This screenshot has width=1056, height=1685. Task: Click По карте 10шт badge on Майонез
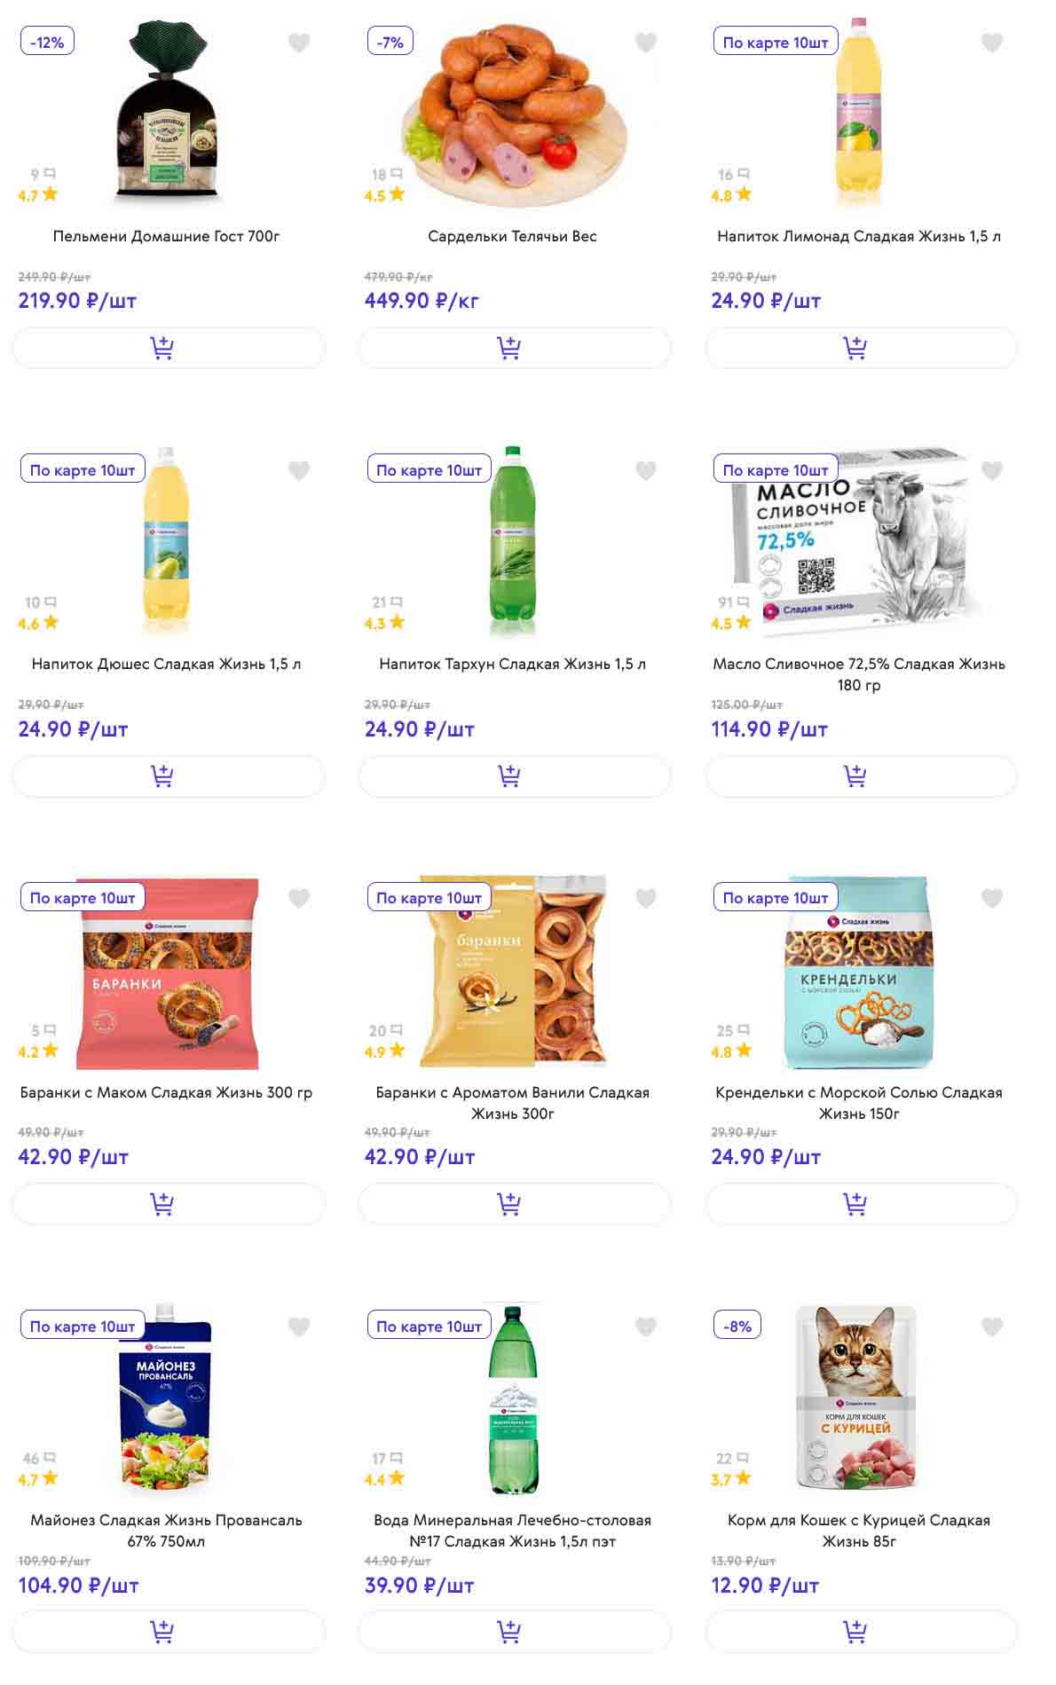[83, 1327]
